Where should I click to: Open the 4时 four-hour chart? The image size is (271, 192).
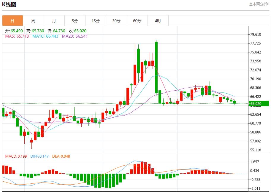tap(158, 20)
